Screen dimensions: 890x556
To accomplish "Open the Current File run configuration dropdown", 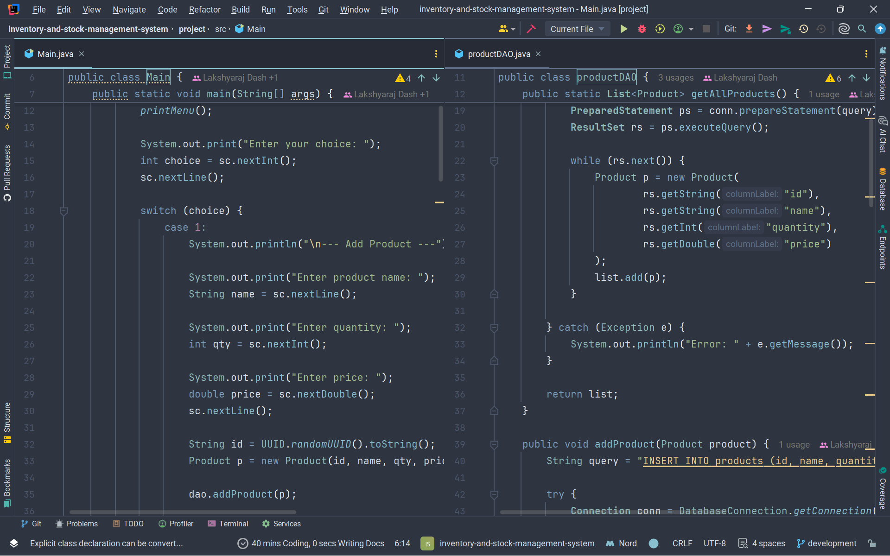I will click(577, 29).
